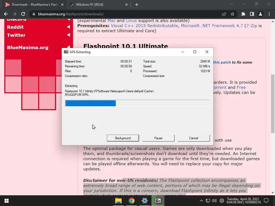Open the BlueMaxima.org sidebar link

tap(28, 47)
